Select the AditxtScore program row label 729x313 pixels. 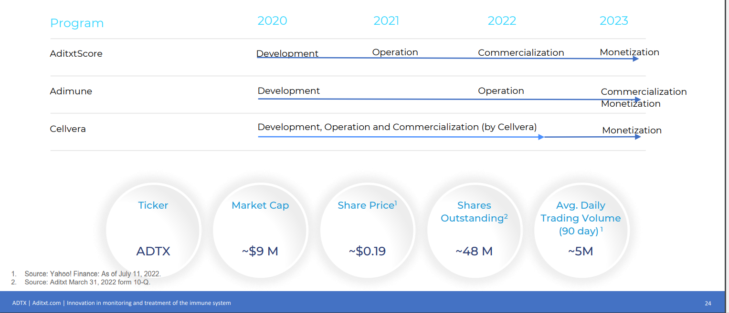pos(76,54)
